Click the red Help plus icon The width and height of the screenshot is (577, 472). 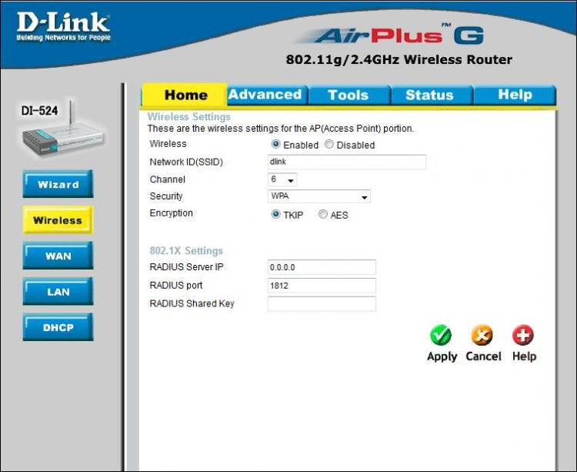point(523,336)
